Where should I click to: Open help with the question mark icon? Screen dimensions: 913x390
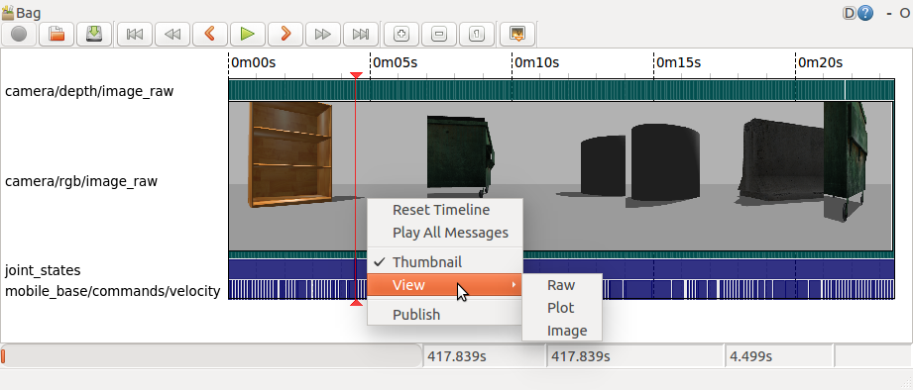pyautogui.click(x=865, y=13)
